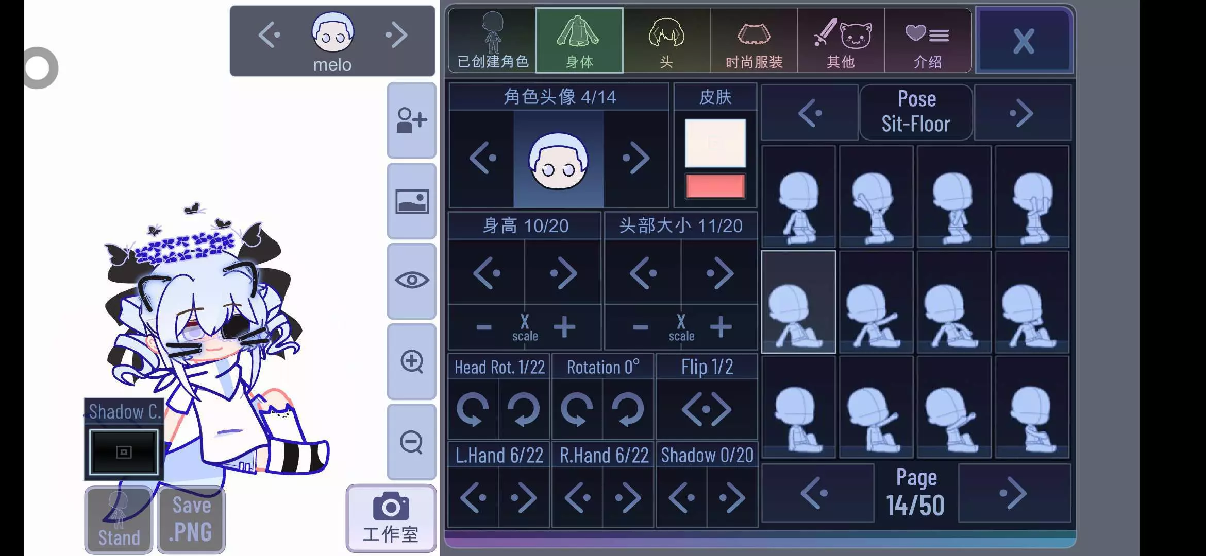Save character with Save .PNG button
The height and width of the screenshot is (556, 1206).
pyautogui.click(x=191, y=519)
